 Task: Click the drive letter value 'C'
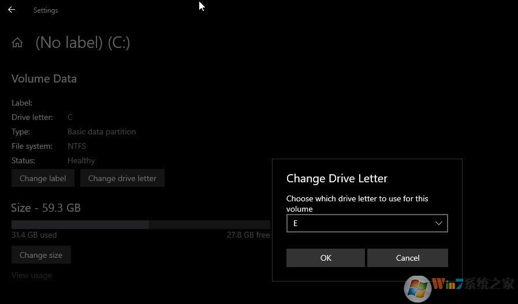pyautogui.click(x=70, y=117)
